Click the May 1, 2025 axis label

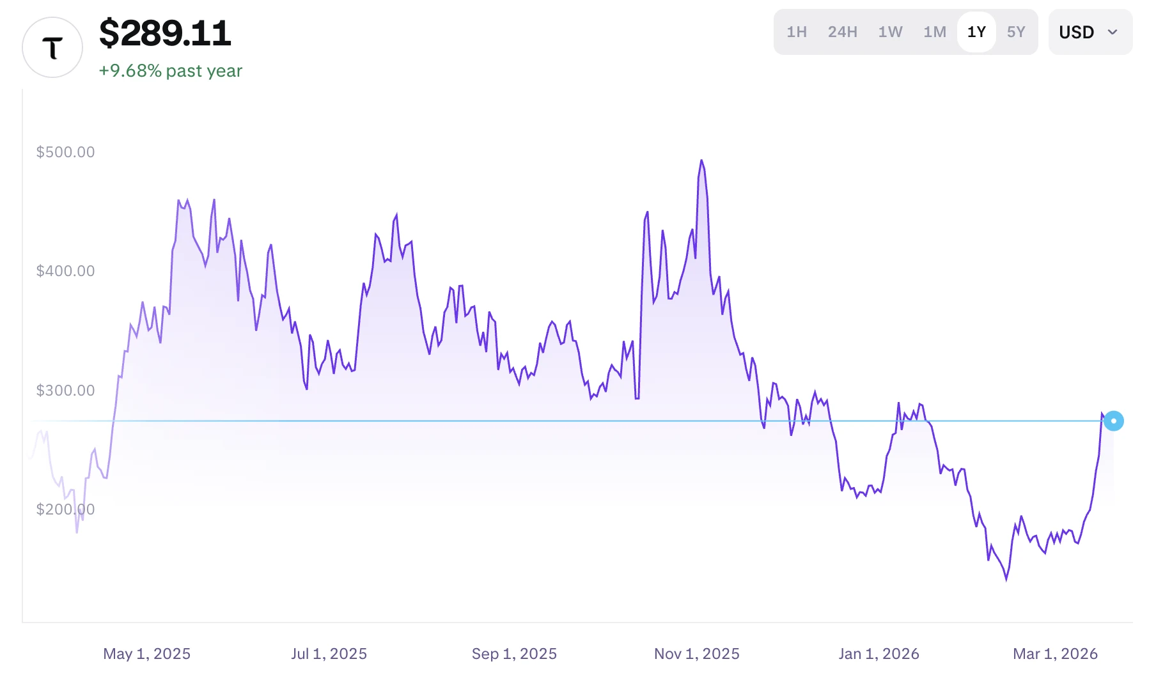pos(147,654)
